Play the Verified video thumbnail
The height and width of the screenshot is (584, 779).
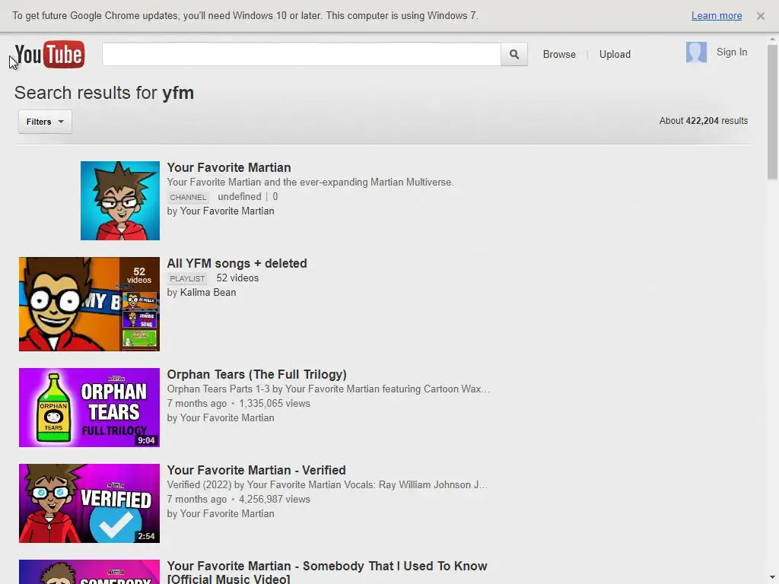coord(90,503)
